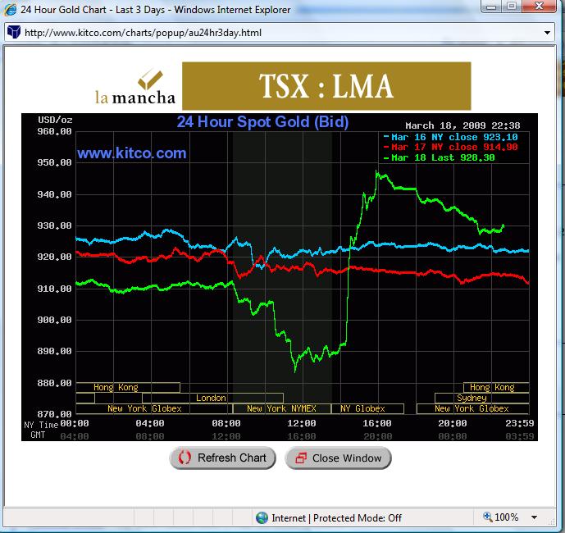Click the Refresh Chart button
The height and width of the screenshot is (533, 565).
[223, 458]
